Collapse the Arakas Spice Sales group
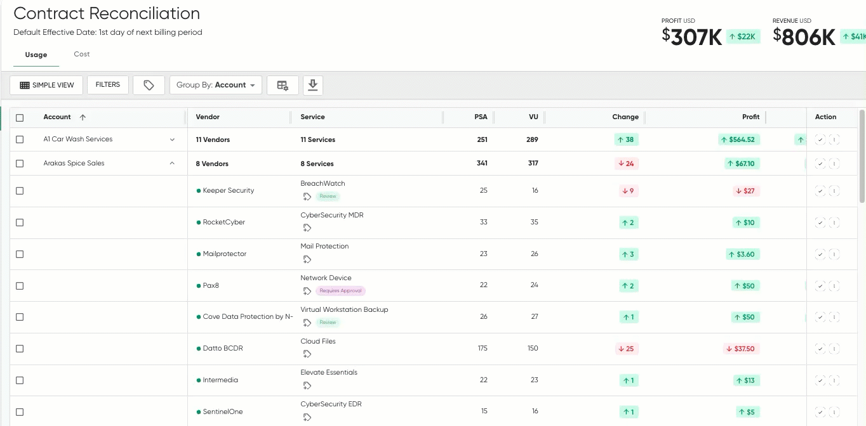The width and height of the screenshot is (866, 426). pos(172,164)
